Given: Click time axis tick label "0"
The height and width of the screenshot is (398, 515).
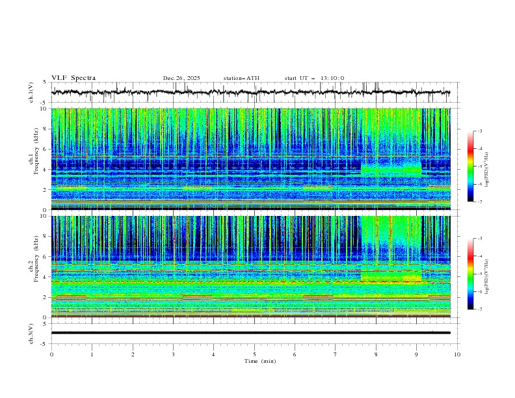Looking at the screenshot, I should coord(51,354).
